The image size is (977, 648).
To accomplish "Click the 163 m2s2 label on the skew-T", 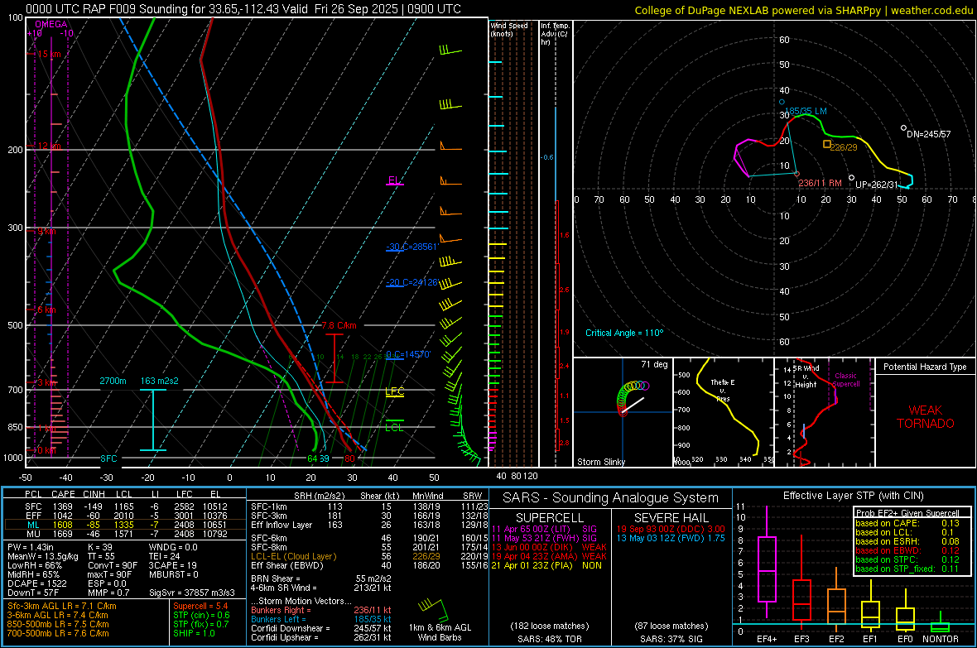I will click(160, 381).
